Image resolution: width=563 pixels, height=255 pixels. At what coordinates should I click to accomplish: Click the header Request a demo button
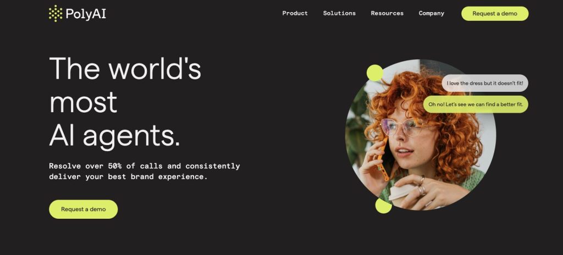pos(495,14)
